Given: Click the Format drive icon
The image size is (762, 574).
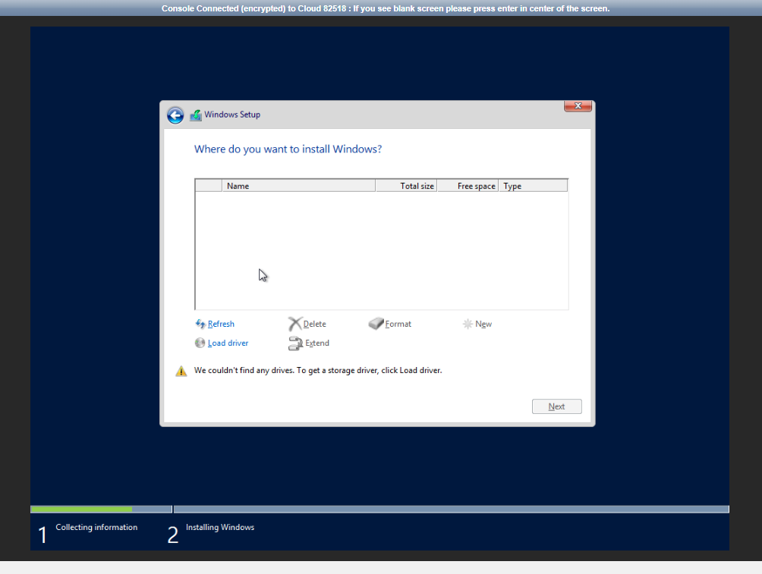Looking at the screenshot, I should (376, 324).
